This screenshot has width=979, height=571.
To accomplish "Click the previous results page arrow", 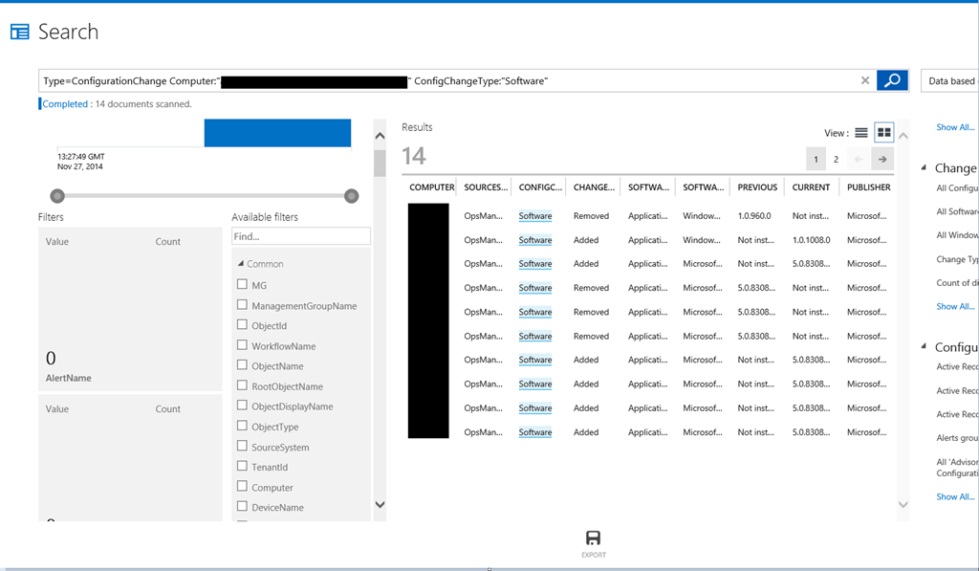I will [859, 160].
